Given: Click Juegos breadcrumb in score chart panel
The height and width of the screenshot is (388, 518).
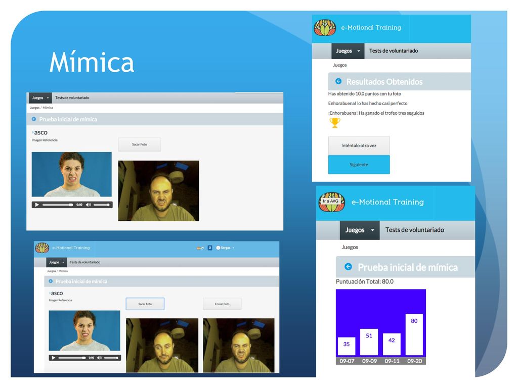Looking at the screenshot, I should [x=350, y=247].
